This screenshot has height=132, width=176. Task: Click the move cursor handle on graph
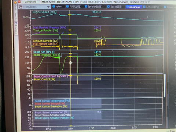tap(70, 63)
